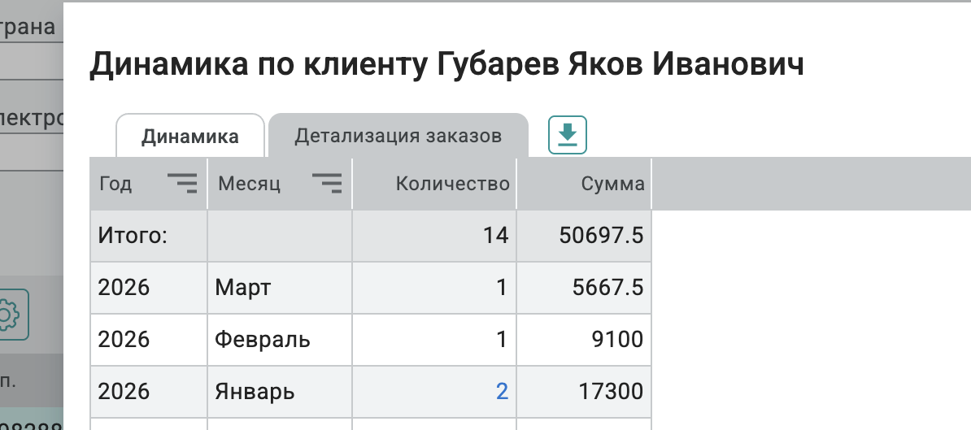The width and height of the screenshot is (971, 430).
Task: Open the Детализация заказов tab
Action: 398,136
